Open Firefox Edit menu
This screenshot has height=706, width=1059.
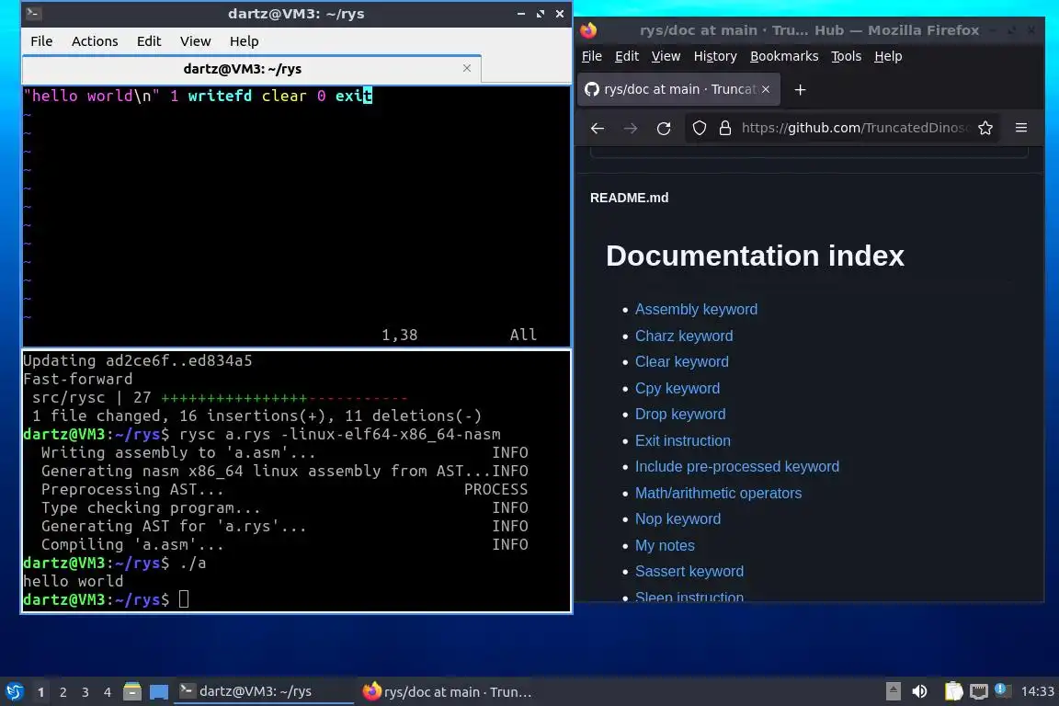click(627, 56)
